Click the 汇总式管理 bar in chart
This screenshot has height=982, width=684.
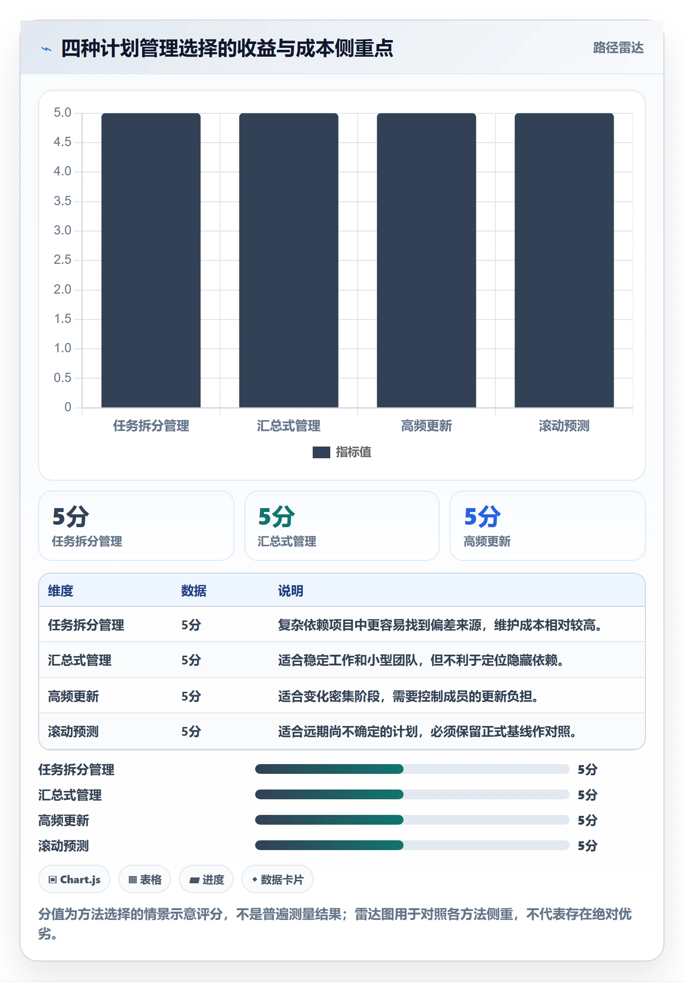pyautogui.click(x=289, y=260)
